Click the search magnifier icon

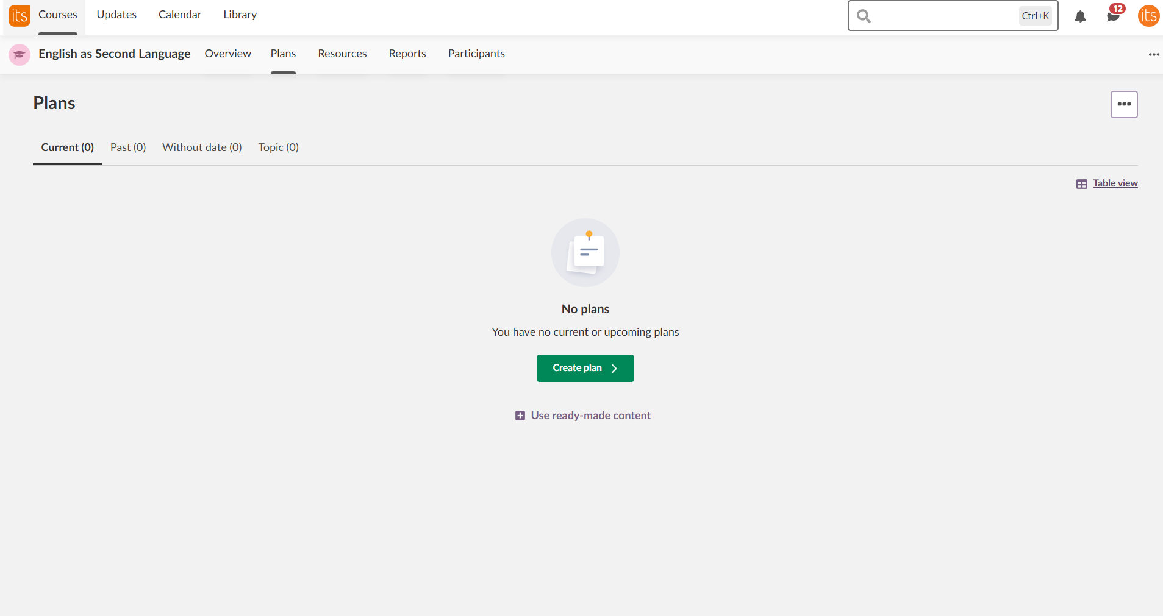point(864,16)
